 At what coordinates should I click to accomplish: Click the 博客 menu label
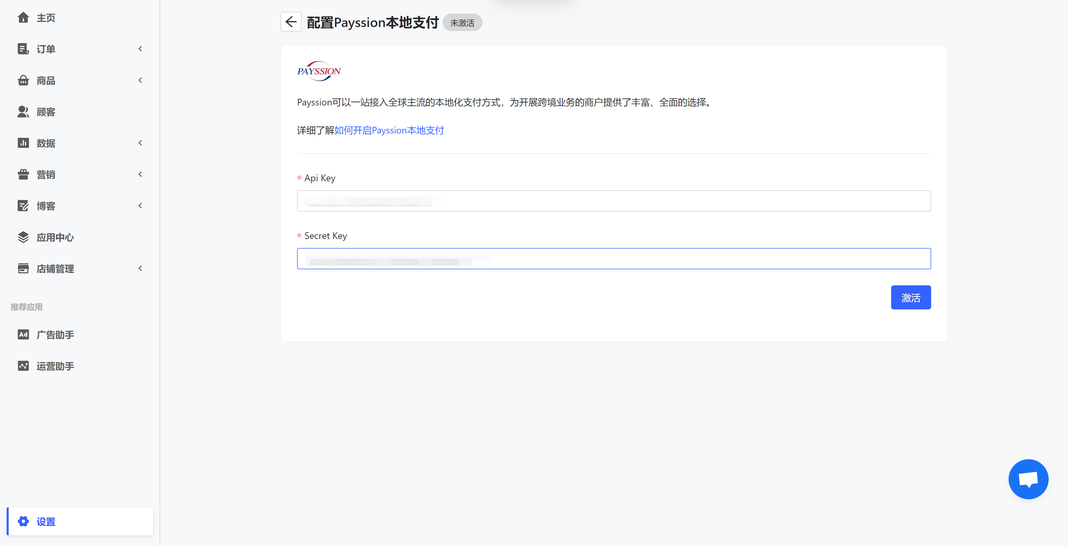46,206
